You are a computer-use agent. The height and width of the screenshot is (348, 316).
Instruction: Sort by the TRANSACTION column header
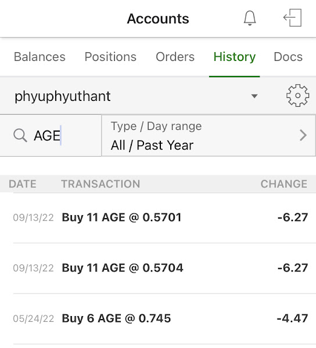(x=100, y=184)
